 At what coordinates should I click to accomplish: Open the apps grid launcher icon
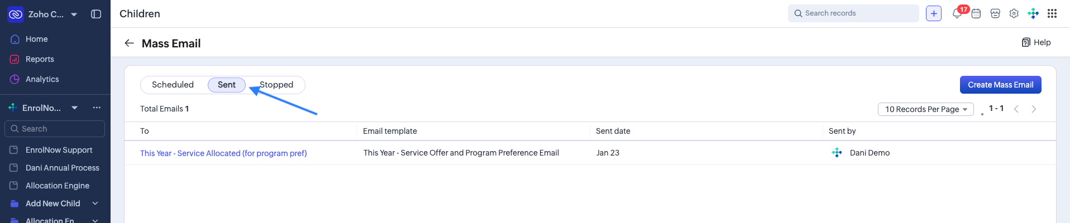1052,13
